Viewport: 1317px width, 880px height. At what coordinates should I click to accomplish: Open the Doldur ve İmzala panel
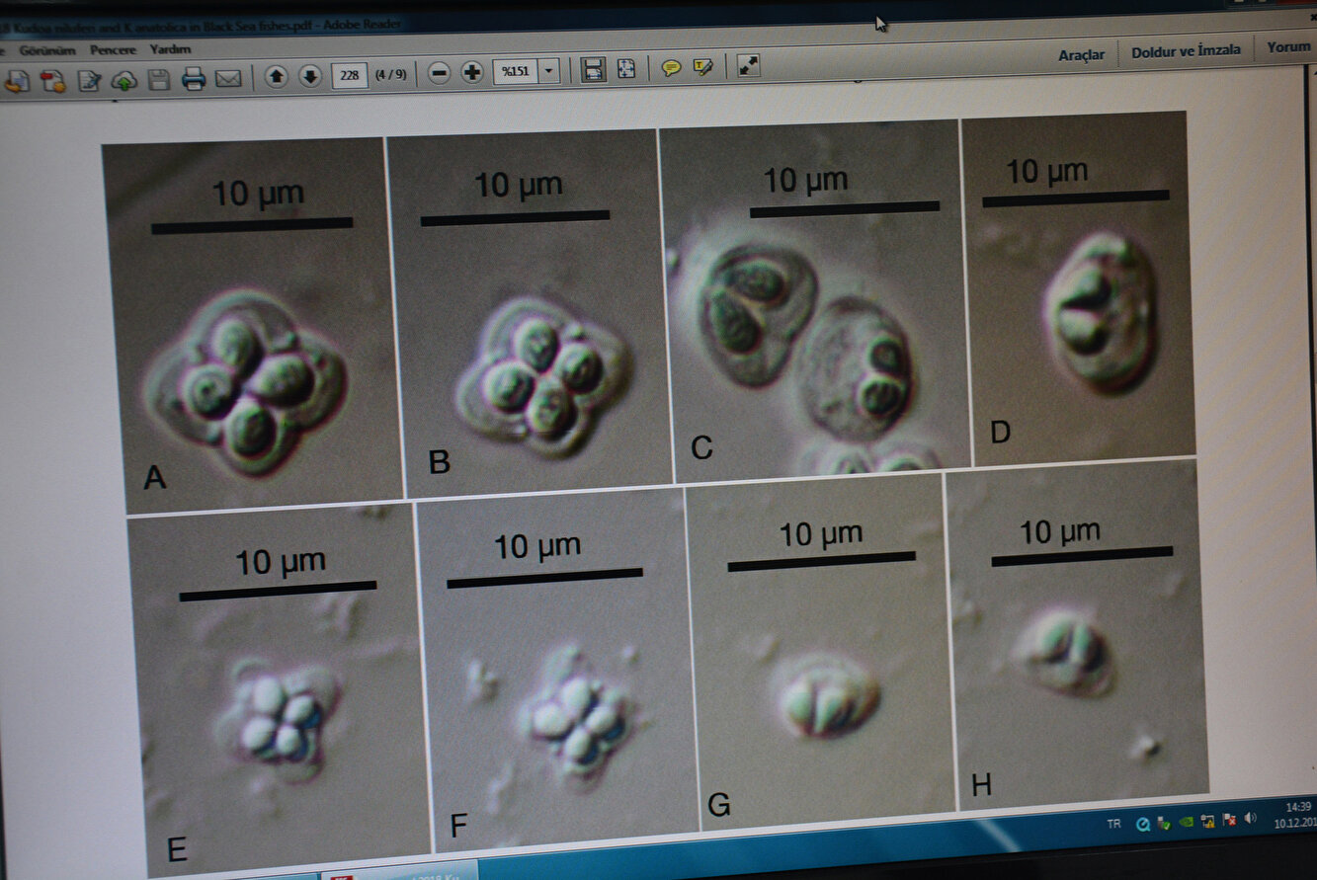pos(1186,50)
